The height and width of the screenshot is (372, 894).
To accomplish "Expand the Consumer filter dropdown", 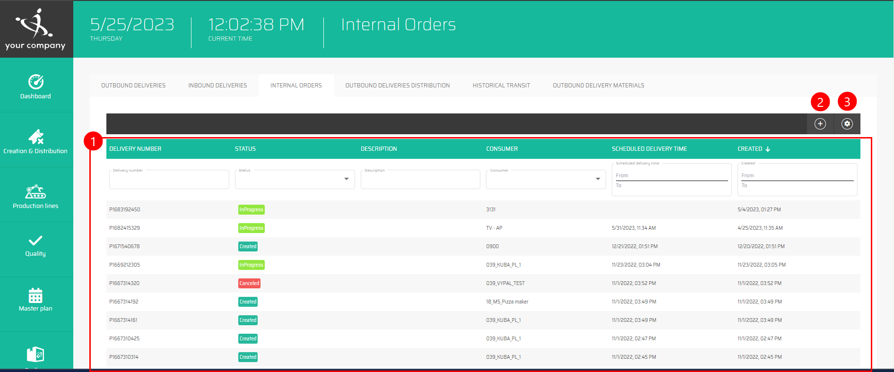I will [x=598, y=179].
